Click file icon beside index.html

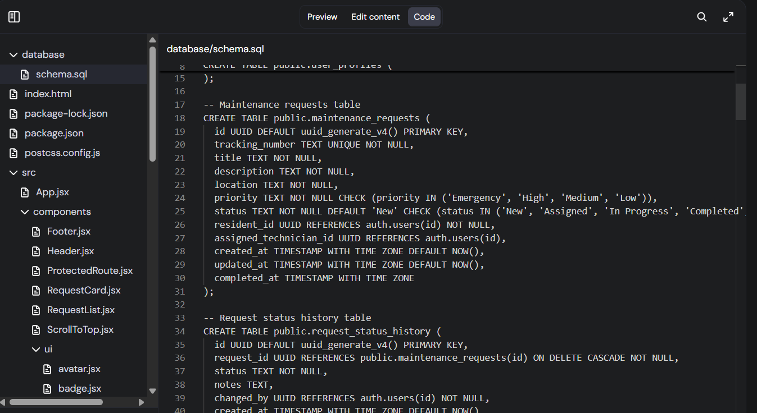[x=13, y=94]
